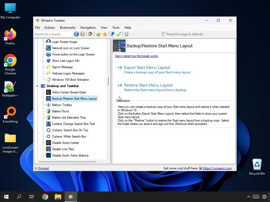
Task: Click the grayed Forward navigation arrow
Action: tap(83, 34)
